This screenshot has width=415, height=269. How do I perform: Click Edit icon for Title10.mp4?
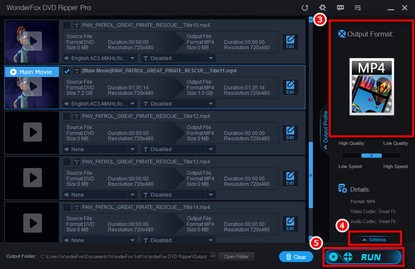click(x=290, y=42)
